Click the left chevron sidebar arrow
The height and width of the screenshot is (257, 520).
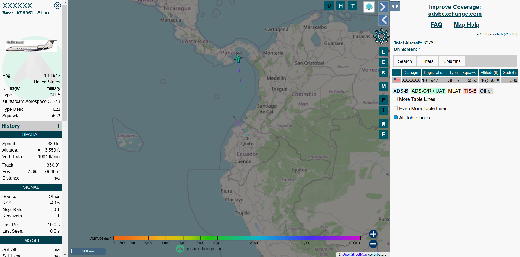[383, 20]
